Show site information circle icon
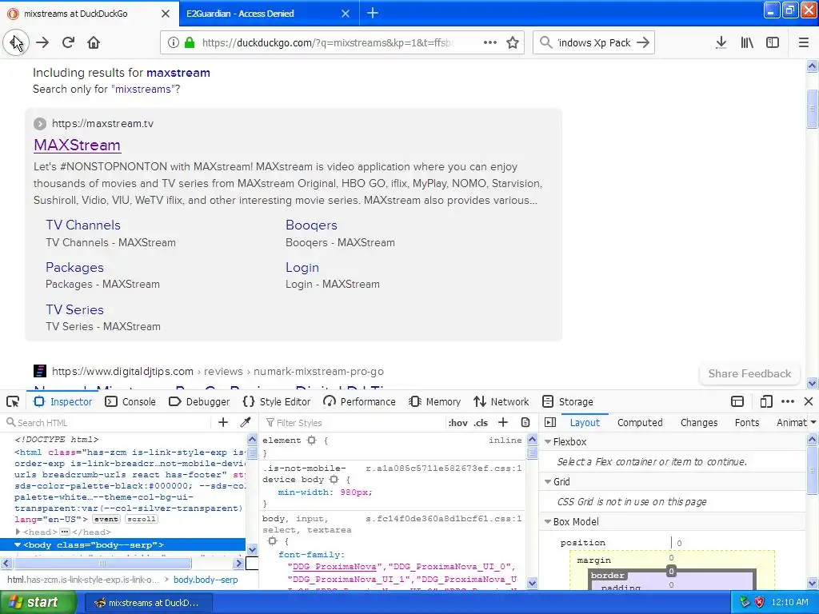The image size is (819, 614). 174,42
